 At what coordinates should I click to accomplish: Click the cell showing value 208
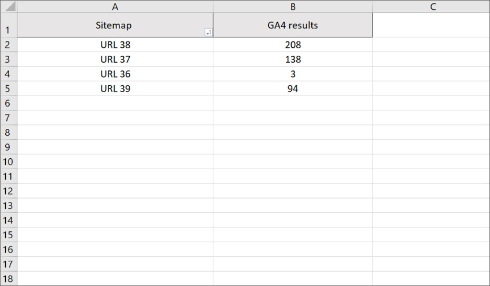[x=293, y=44]
